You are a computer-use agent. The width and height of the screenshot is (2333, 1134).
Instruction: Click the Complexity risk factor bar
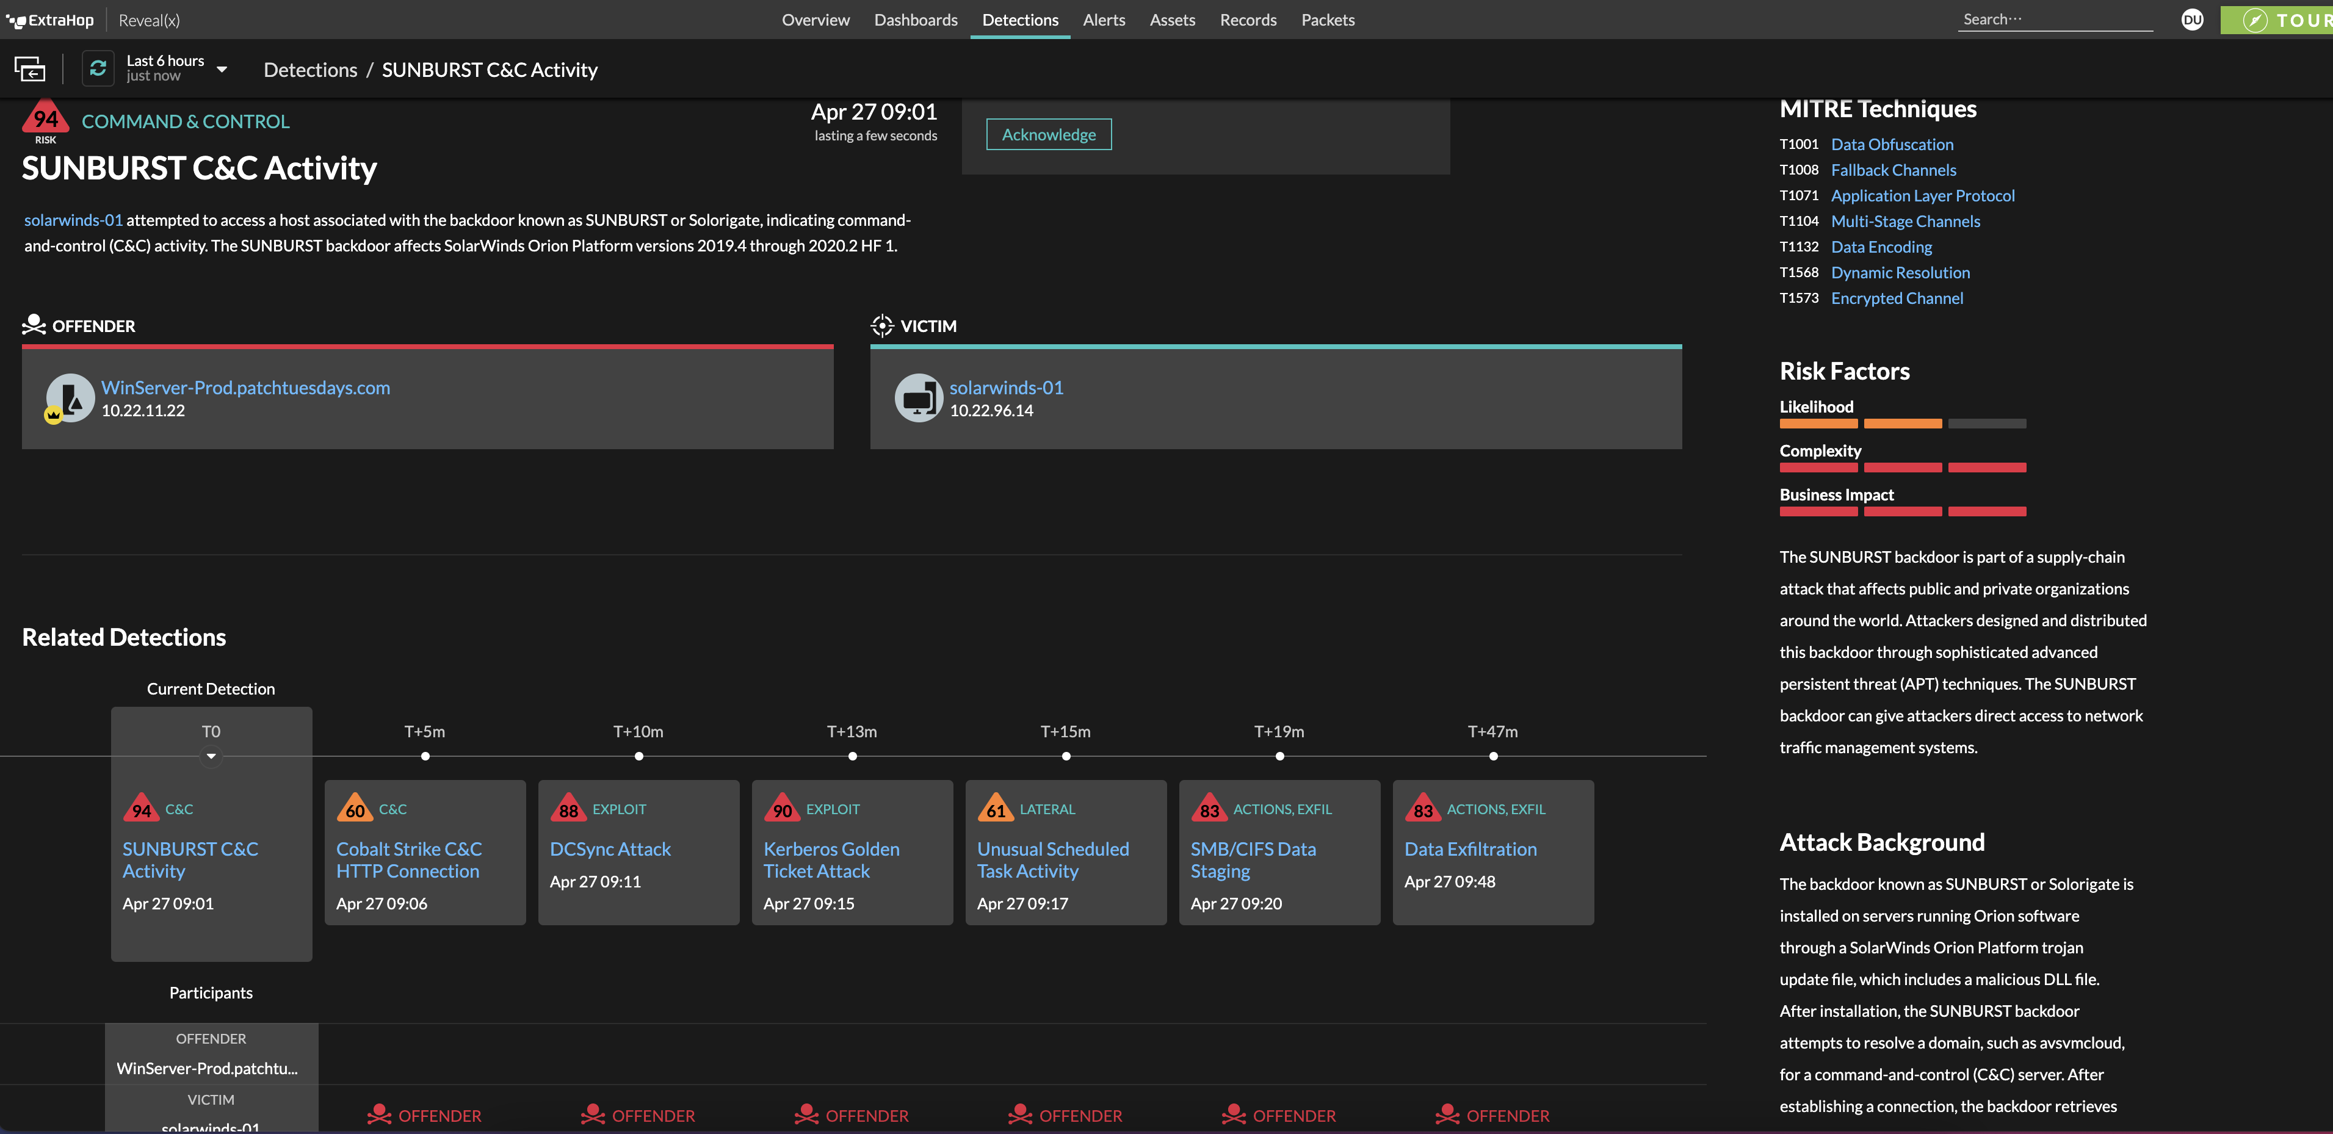click(1902, 468)
